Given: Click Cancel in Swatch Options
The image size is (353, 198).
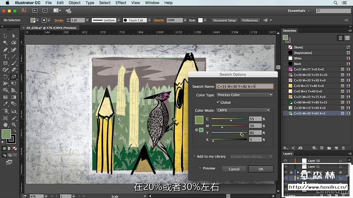Looking at the screenshot, I should pyautogui.click(x=234, y=169).
